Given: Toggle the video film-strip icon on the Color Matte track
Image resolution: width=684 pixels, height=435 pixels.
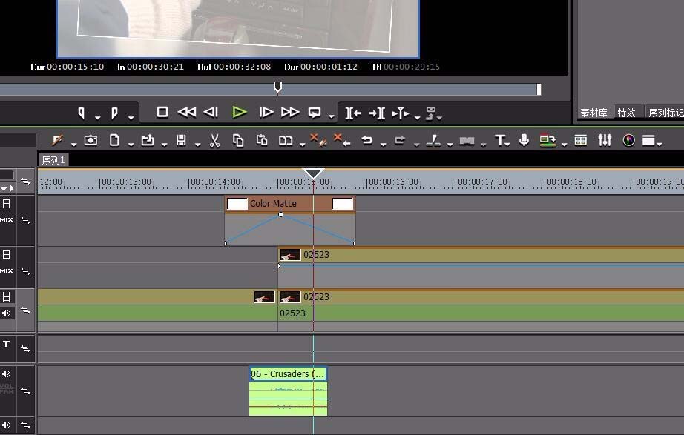Looking at the screenshot, I should (x=6, y=204).
